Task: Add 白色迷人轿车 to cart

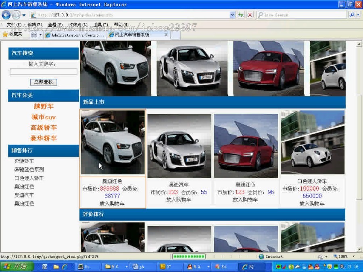Action: [x=312, y=203]
